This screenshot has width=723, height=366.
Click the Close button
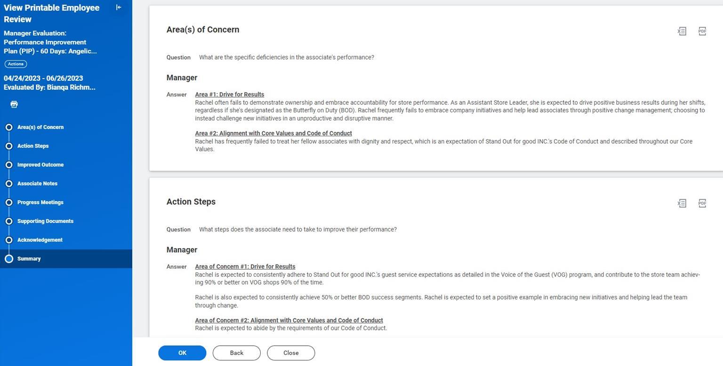[291, 353]
